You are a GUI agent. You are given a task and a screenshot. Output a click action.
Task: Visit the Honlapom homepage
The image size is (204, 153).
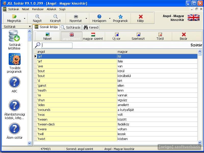(x=99, y=18)
